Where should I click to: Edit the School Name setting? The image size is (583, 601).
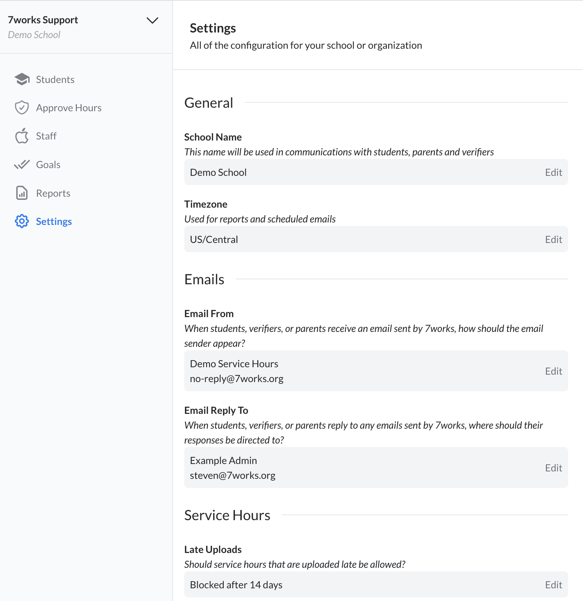click(553, 172)
